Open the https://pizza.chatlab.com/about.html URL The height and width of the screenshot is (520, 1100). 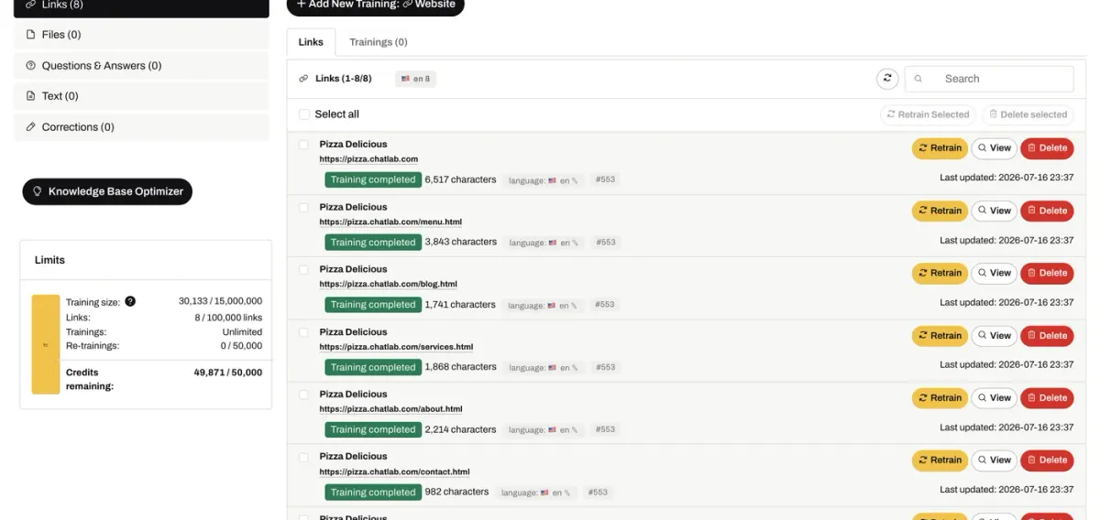point(390,410)
